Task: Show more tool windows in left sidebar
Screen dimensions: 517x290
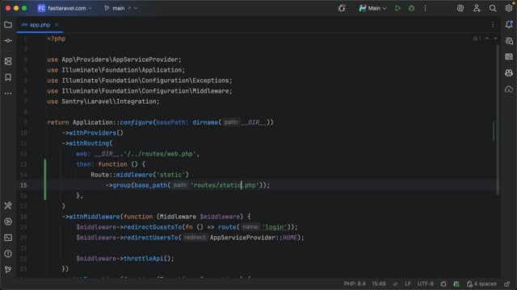Action: point(8,93)
